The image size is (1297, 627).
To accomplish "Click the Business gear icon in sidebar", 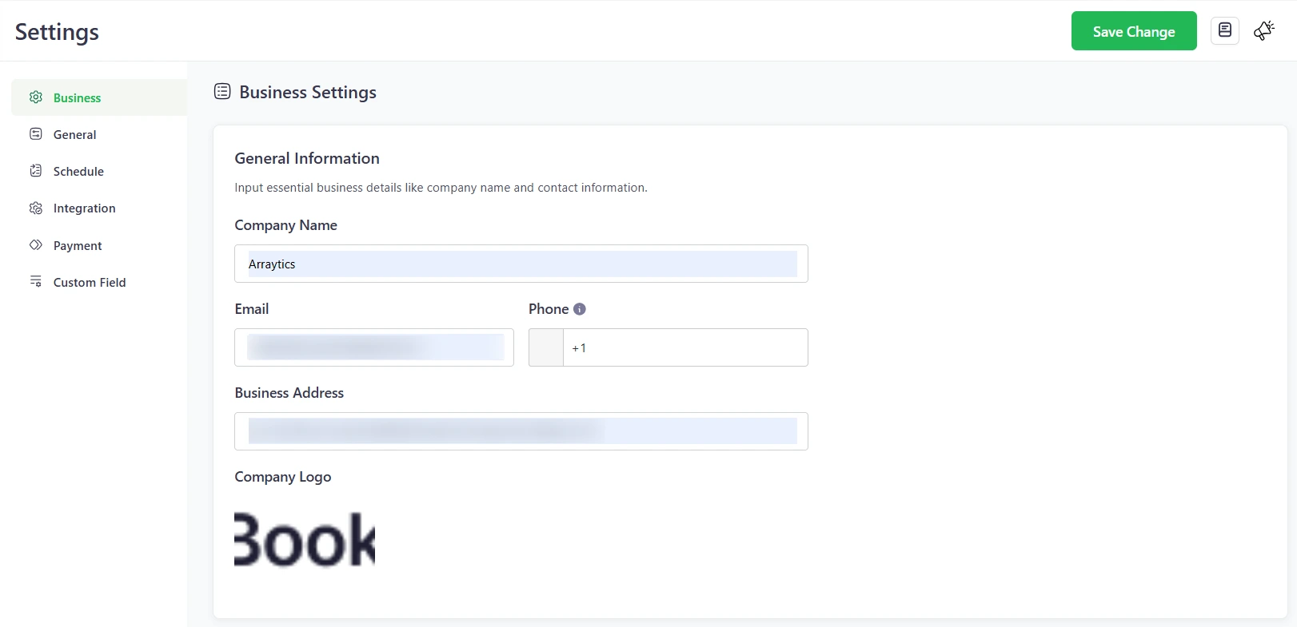I will tap(36, 97).
